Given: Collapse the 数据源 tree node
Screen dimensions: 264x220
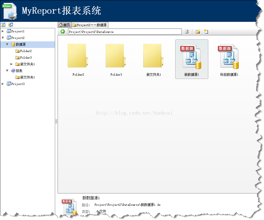Looking at the screenshot, I should (7, 44).
